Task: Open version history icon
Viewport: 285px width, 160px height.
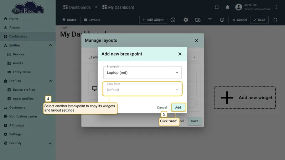Action: point(222,20)
